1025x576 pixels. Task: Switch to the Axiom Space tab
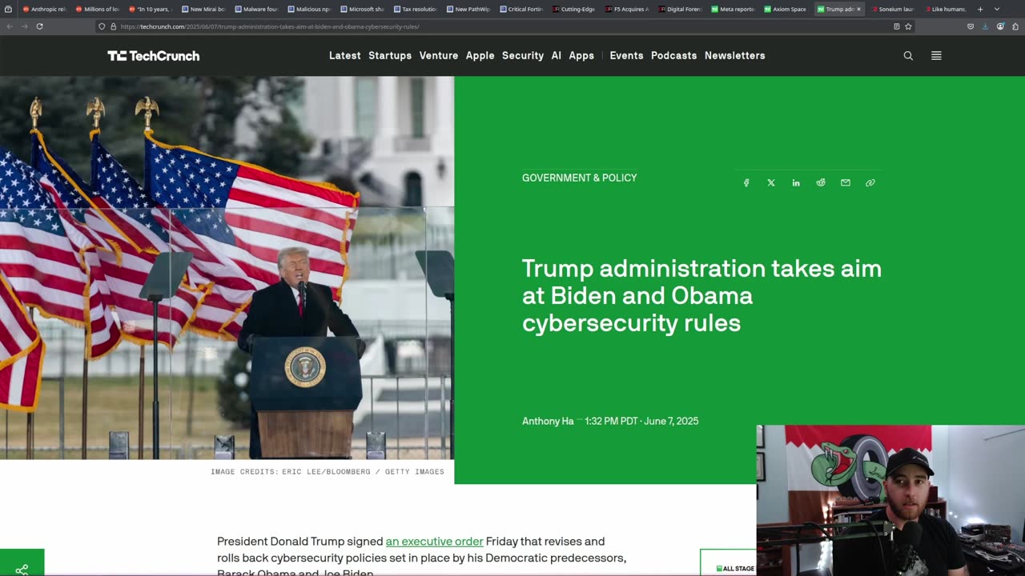(786, 9)
